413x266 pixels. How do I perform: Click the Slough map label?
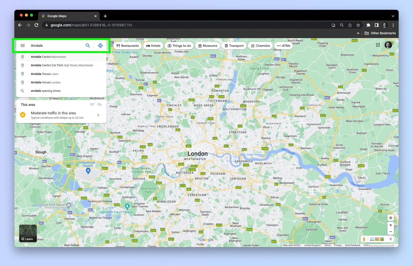click(41, 152)
